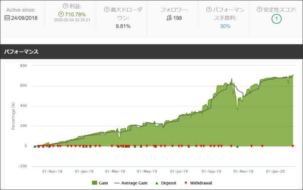This screenshot has height=190, width=303.
Task: Click the last red withdrawal marker at far right
Action: (x=292, y=146)
